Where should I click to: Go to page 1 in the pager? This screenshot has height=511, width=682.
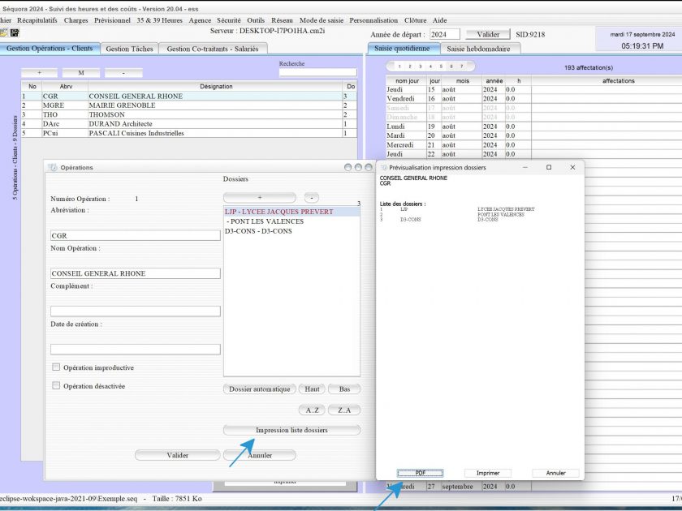pos(399,67)
